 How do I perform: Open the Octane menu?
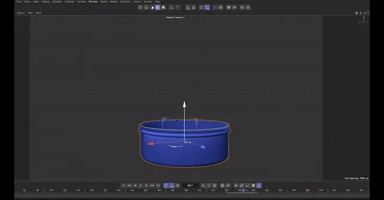click(x=137, y=1)
